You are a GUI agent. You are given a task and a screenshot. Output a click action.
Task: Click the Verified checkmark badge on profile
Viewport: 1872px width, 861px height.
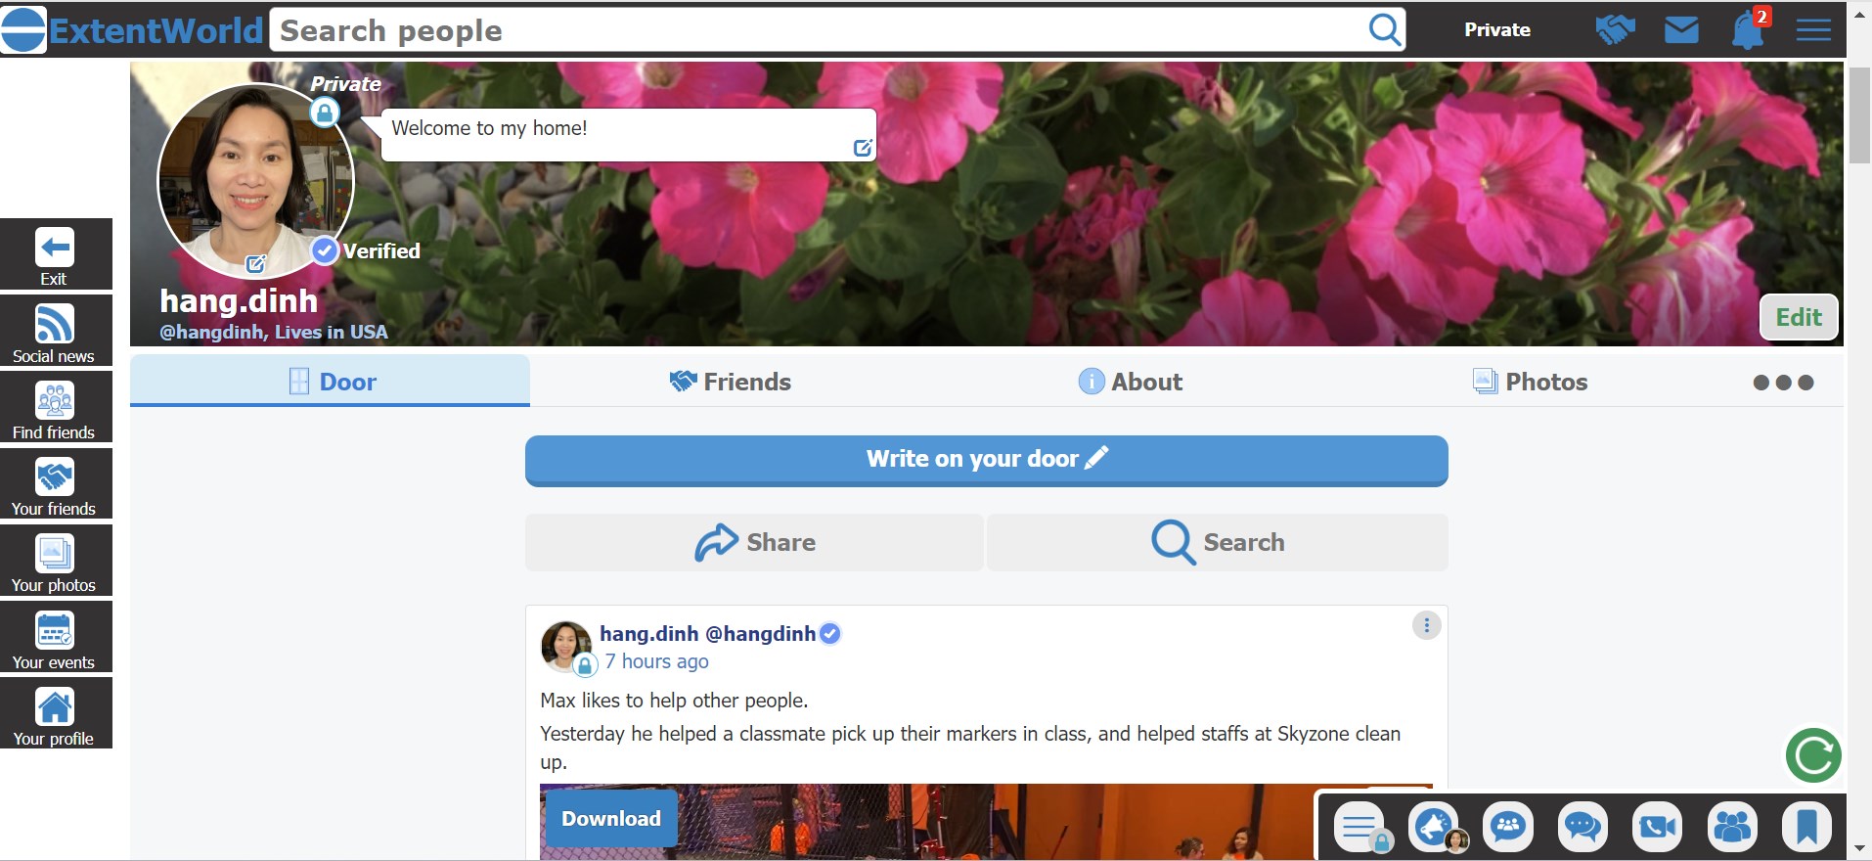point(325,251)
